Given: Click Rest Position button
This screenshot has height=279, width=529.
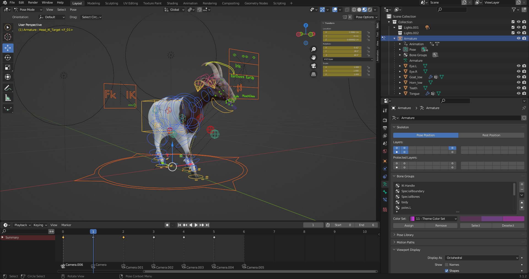Looking at the screenshot, I should click(x=491, y=135).
